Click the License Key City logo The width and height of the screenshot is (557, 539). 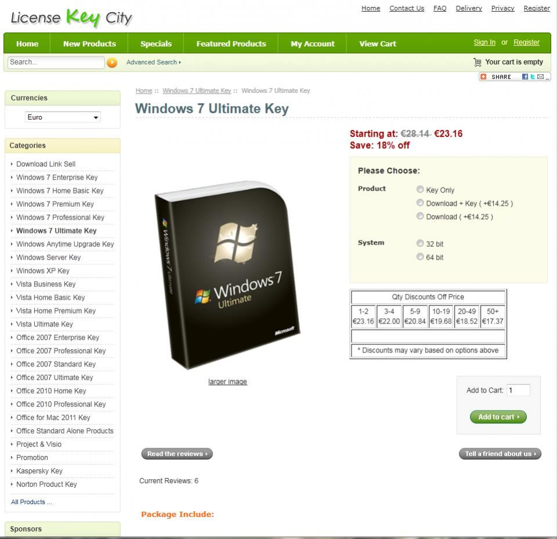coord(71,18)
